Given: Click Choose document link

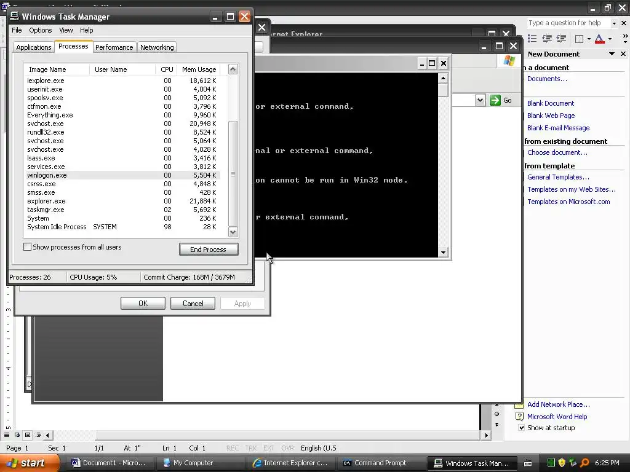Looking at the screenshot, I should pos(557,152).
